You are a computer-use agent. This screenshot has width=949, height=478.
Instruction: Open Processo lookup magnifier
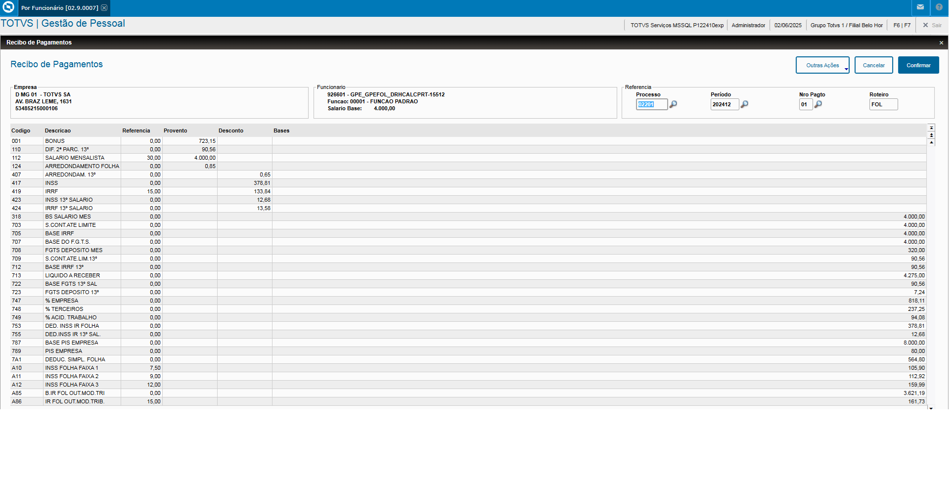(x=673, y=104)
